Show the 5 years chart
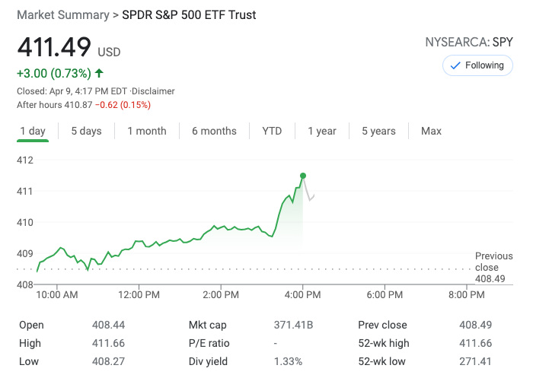The height and width of the screenshot is (378, 533). 378,131
